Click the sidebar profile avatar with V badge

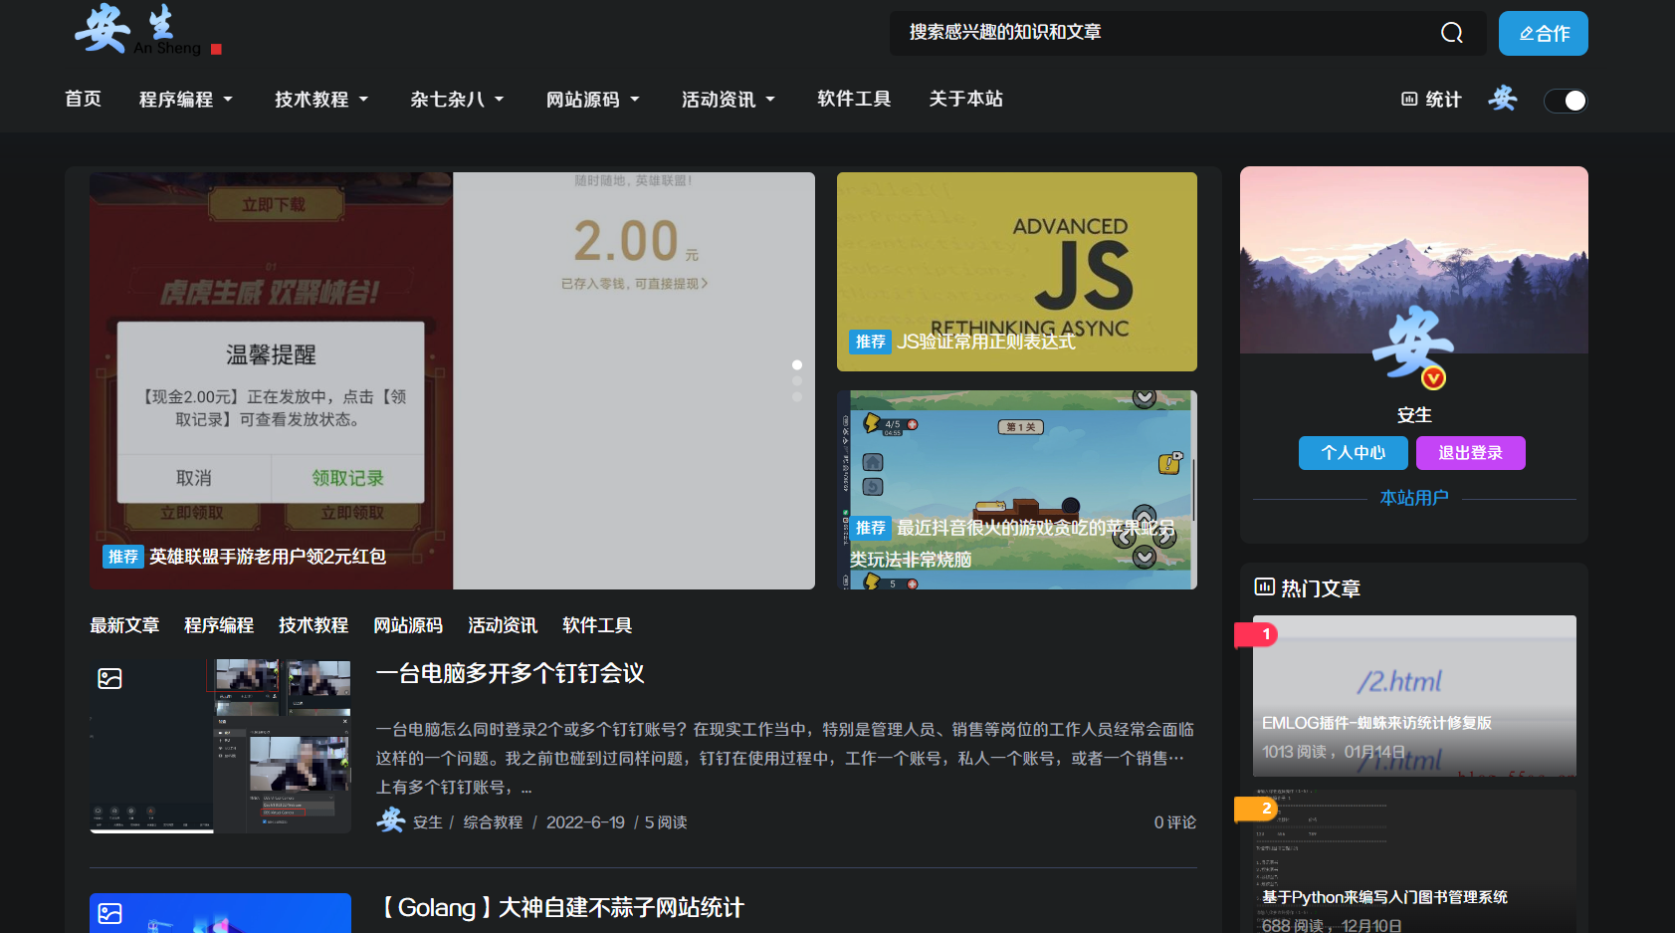[1413, 346]
